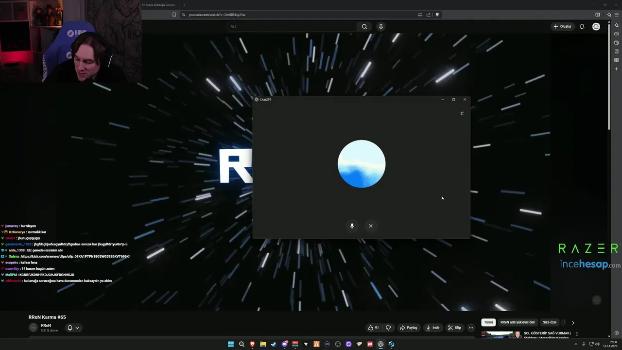Select the 'RReN adlı yükleyiciden' chip
Viewport: 622px width, 350px height.
click(x=518, y=322)
